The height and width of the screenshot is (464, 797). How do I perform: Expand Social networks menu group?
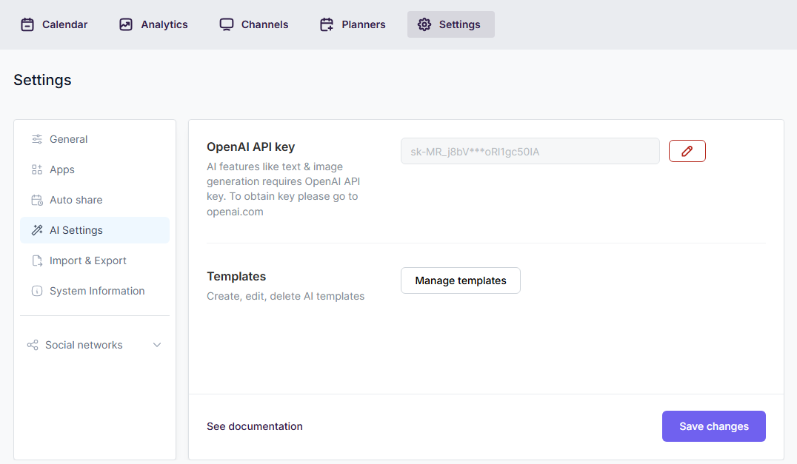coord(95,345)
